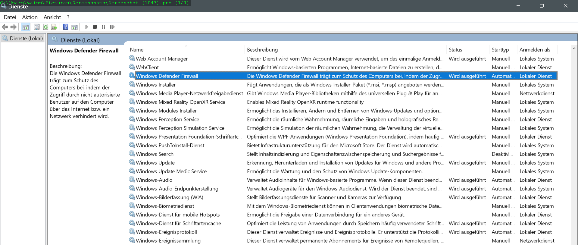Screen dimensions: 578x245
Task: Restart the service with the restart icon
Action: (112, 27)
